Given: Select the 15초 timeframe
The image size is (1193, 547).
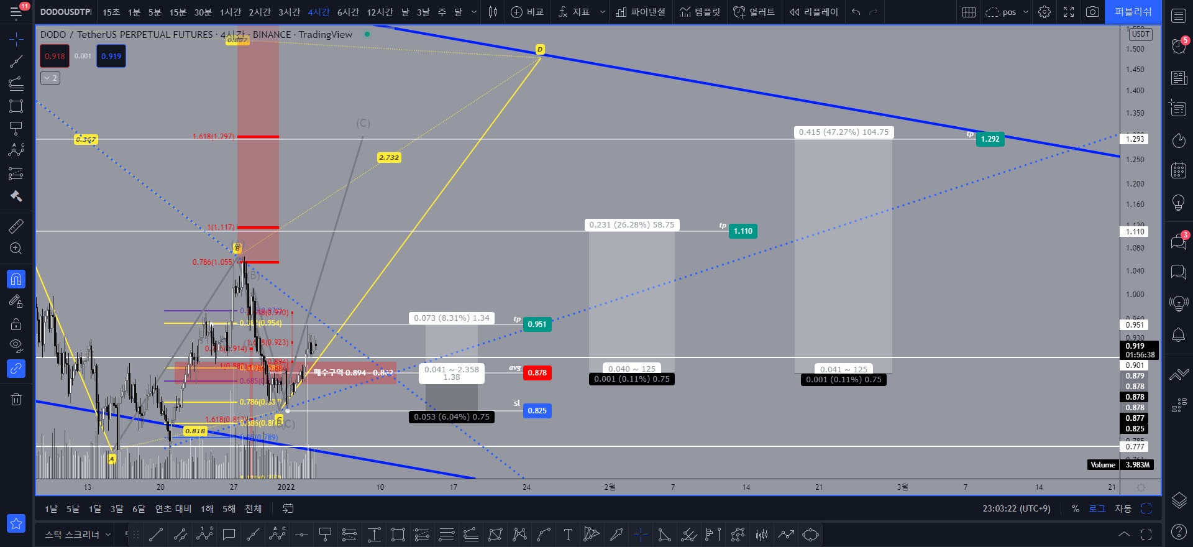Looking at the screenshot, I should pyautogui.click(x=111, y=12).
